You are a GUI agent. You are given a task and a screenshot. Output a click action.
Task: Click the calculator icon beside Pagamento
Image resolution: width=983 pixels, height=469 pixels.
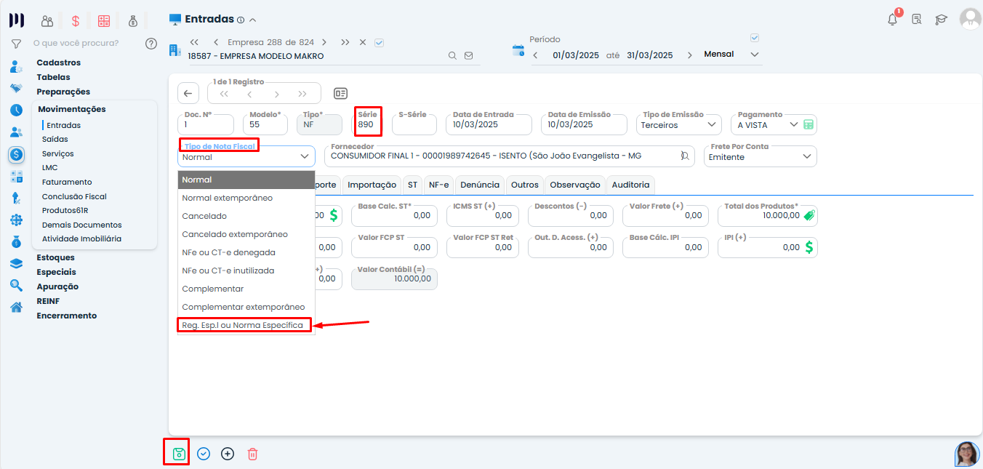click(x=809, y=125)
